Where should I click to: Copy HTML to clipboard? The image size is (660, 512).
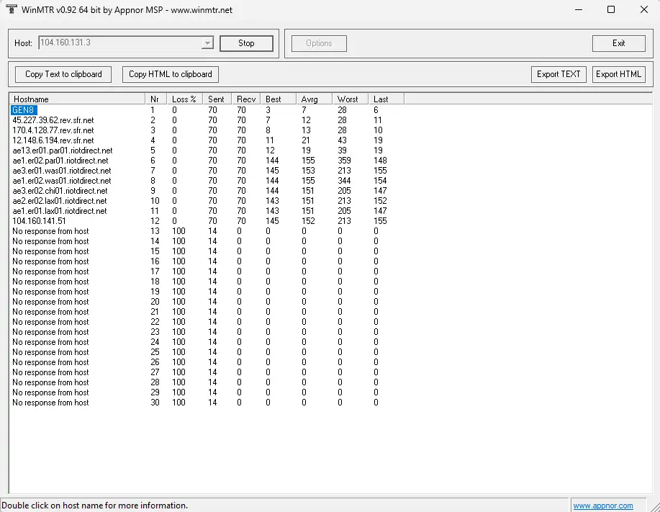(x=170, y=74)
